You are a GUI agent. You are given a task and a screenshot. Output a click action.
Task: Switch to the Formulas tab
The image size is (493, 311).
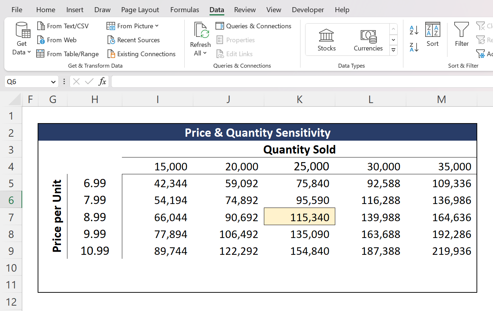pos(185,10)
